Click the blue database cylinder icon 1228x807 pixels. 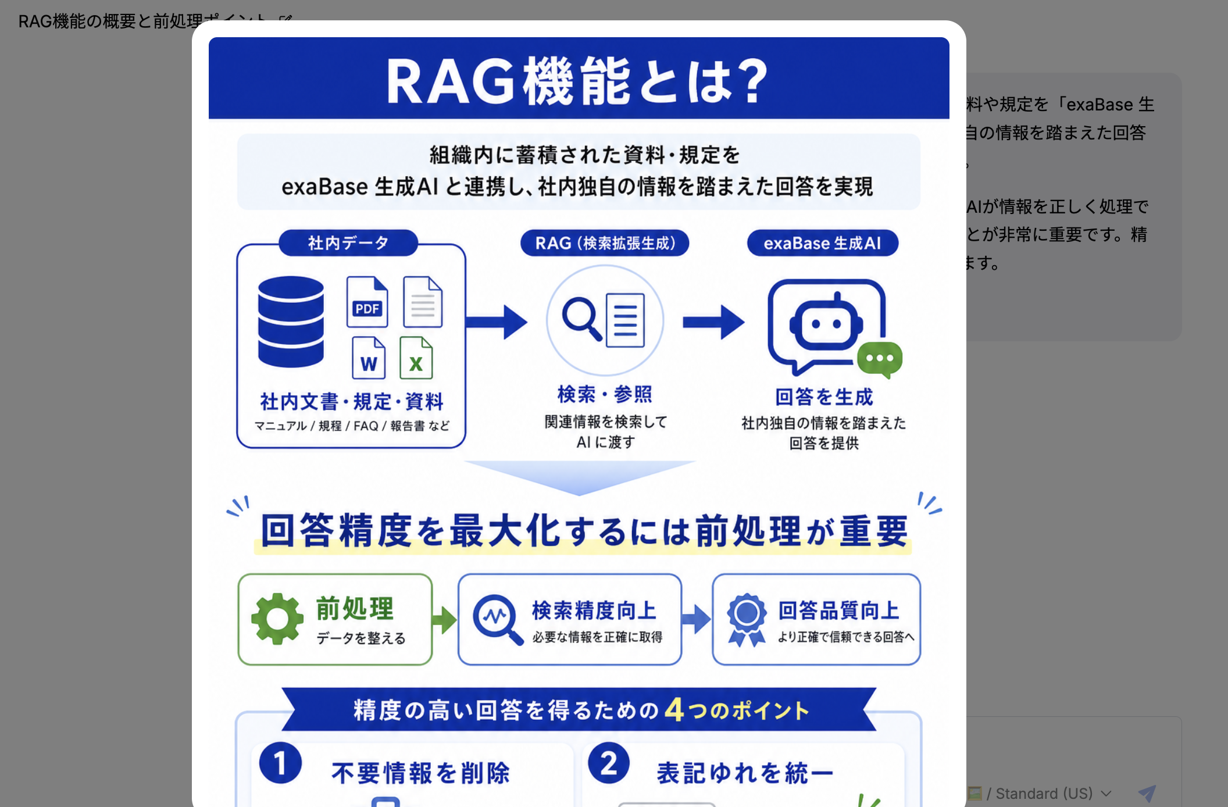point(291,322)
